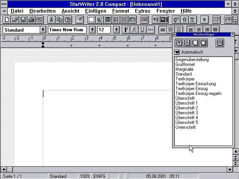Viewport: 239px width, 179px height.
Task: Copy the selection with the copy icon
Action: click(x=59, y=20)
